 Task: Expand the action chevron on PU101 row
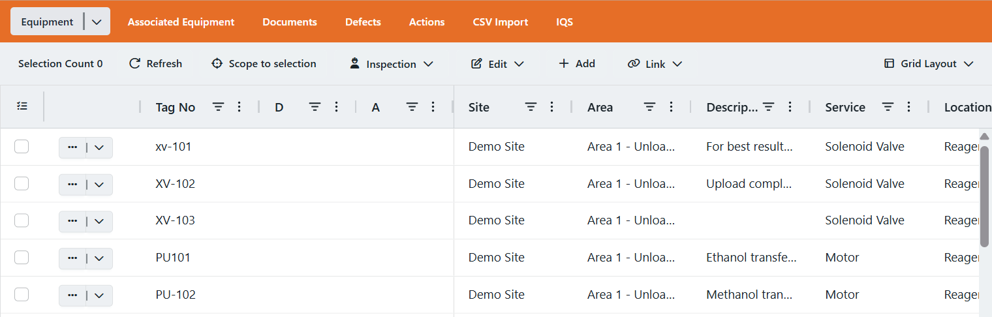click(99, 258)
